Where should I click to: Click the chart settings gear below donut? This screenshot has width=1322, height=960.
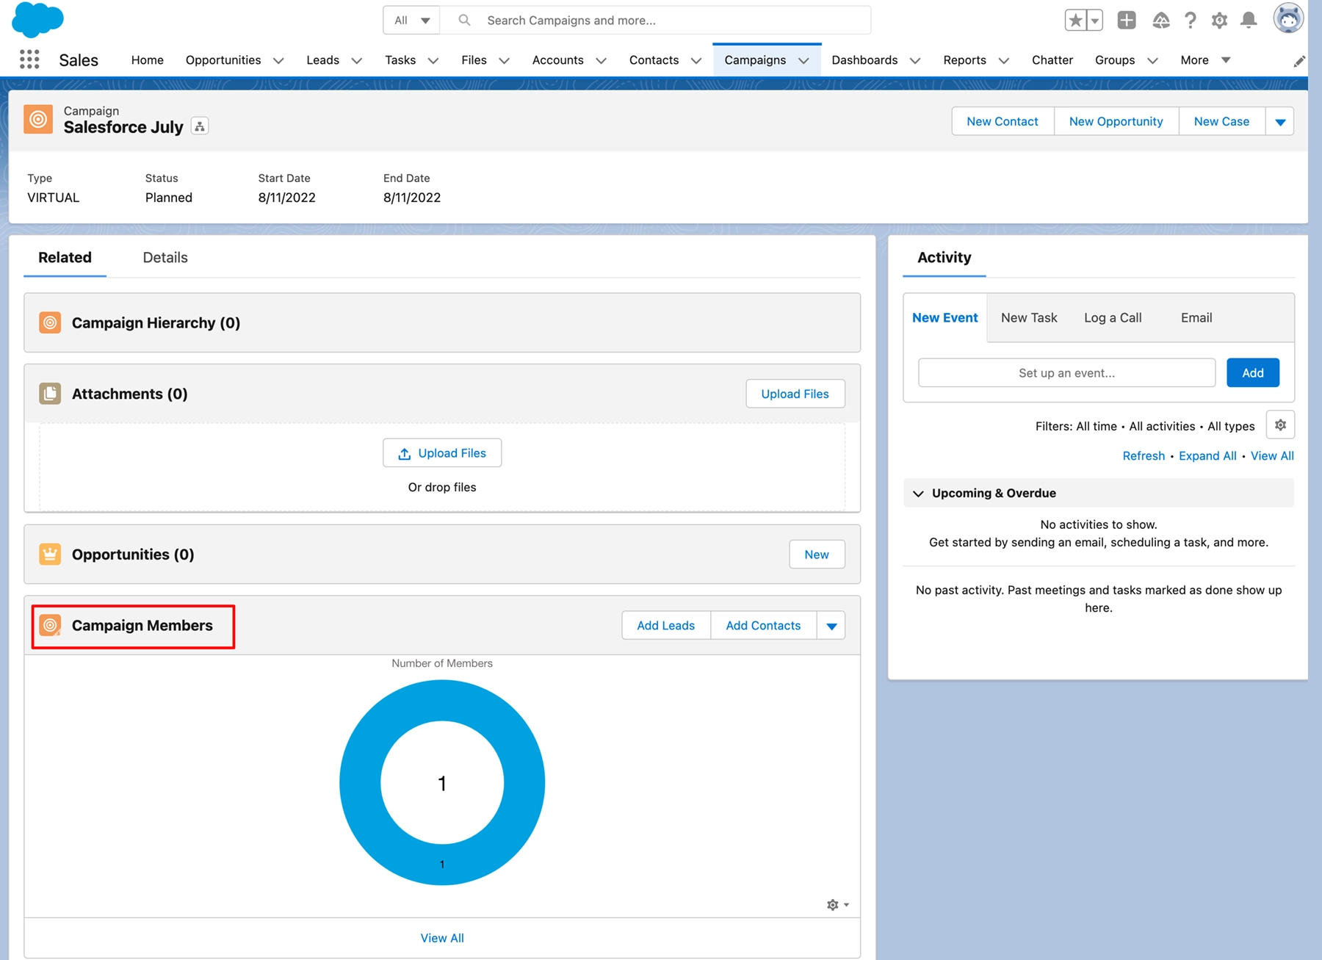coord(834,904)
